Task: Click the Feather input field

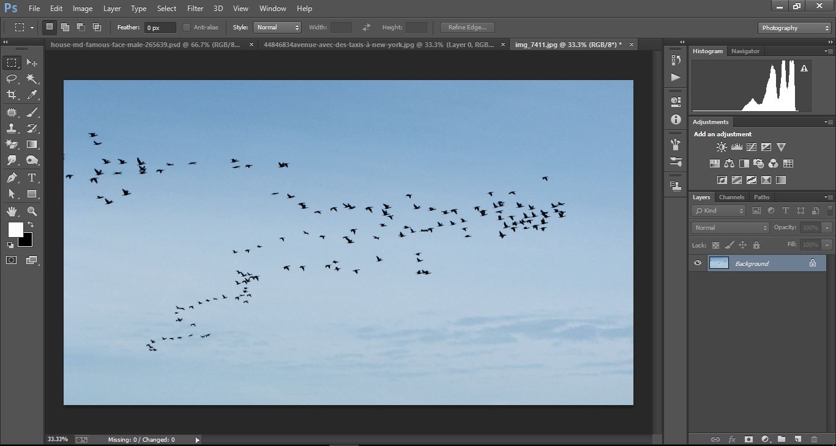Action: [160, 27]
